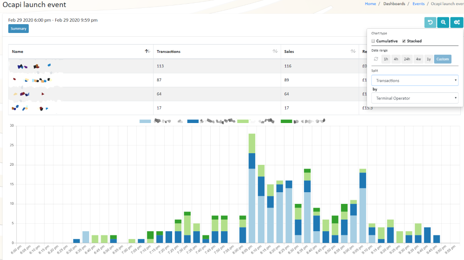Click the Sales cell showing 89
Screen dimensions: 464x260
point(320,80)
